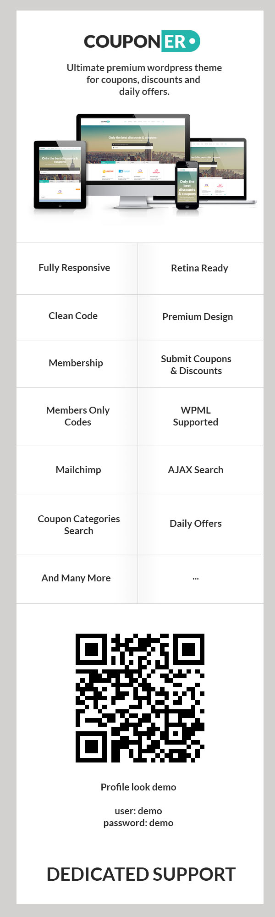Screen dimensions: 275x917
Task: Click the QR code image
Action: 140,698
